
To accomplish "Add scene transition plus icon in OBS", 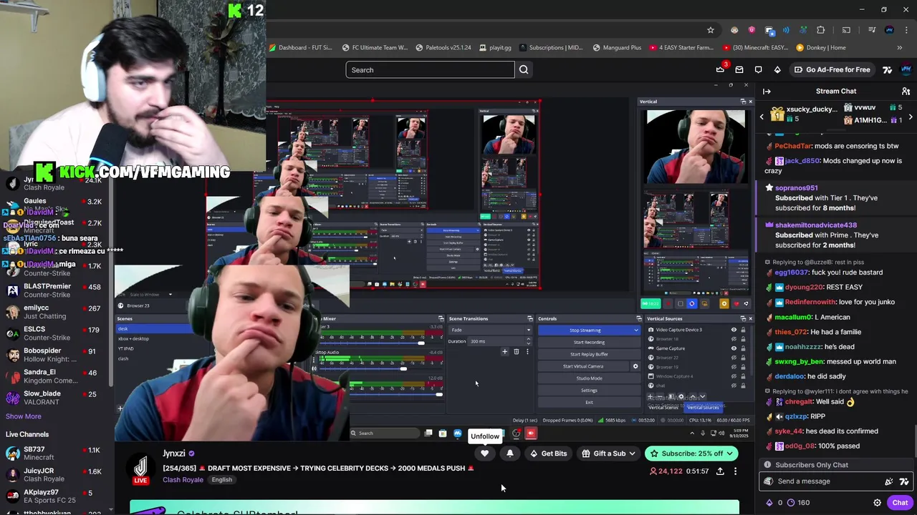I will point(504,352).
